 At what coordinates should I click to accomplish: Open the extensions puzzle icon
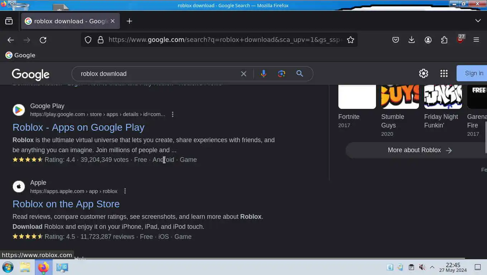[x=444, y=40]
